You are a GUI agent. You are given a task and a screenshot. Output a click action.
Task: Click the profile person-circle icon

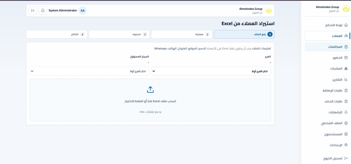346,123
